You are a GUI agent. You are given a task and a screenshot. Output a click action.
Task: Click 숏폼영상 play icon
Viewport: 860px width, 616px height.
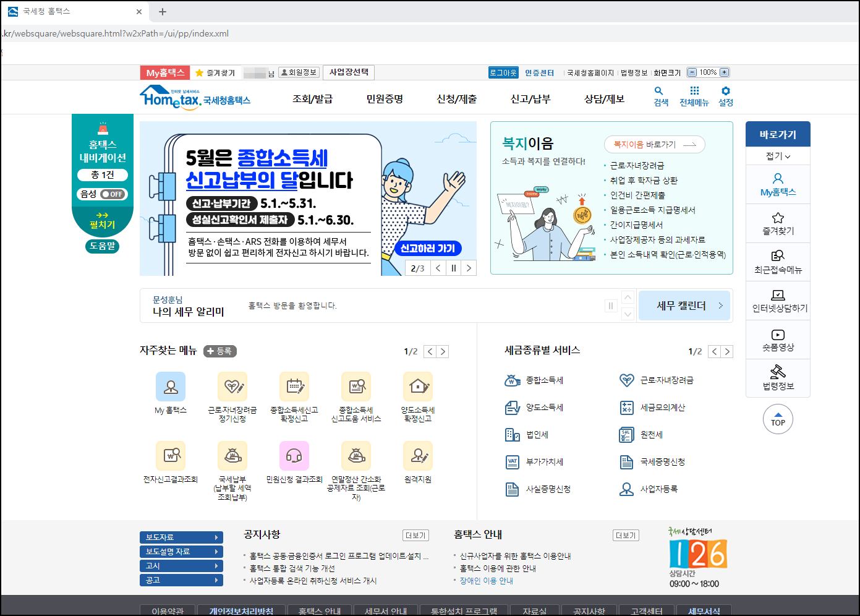click(x=778, y=335)
